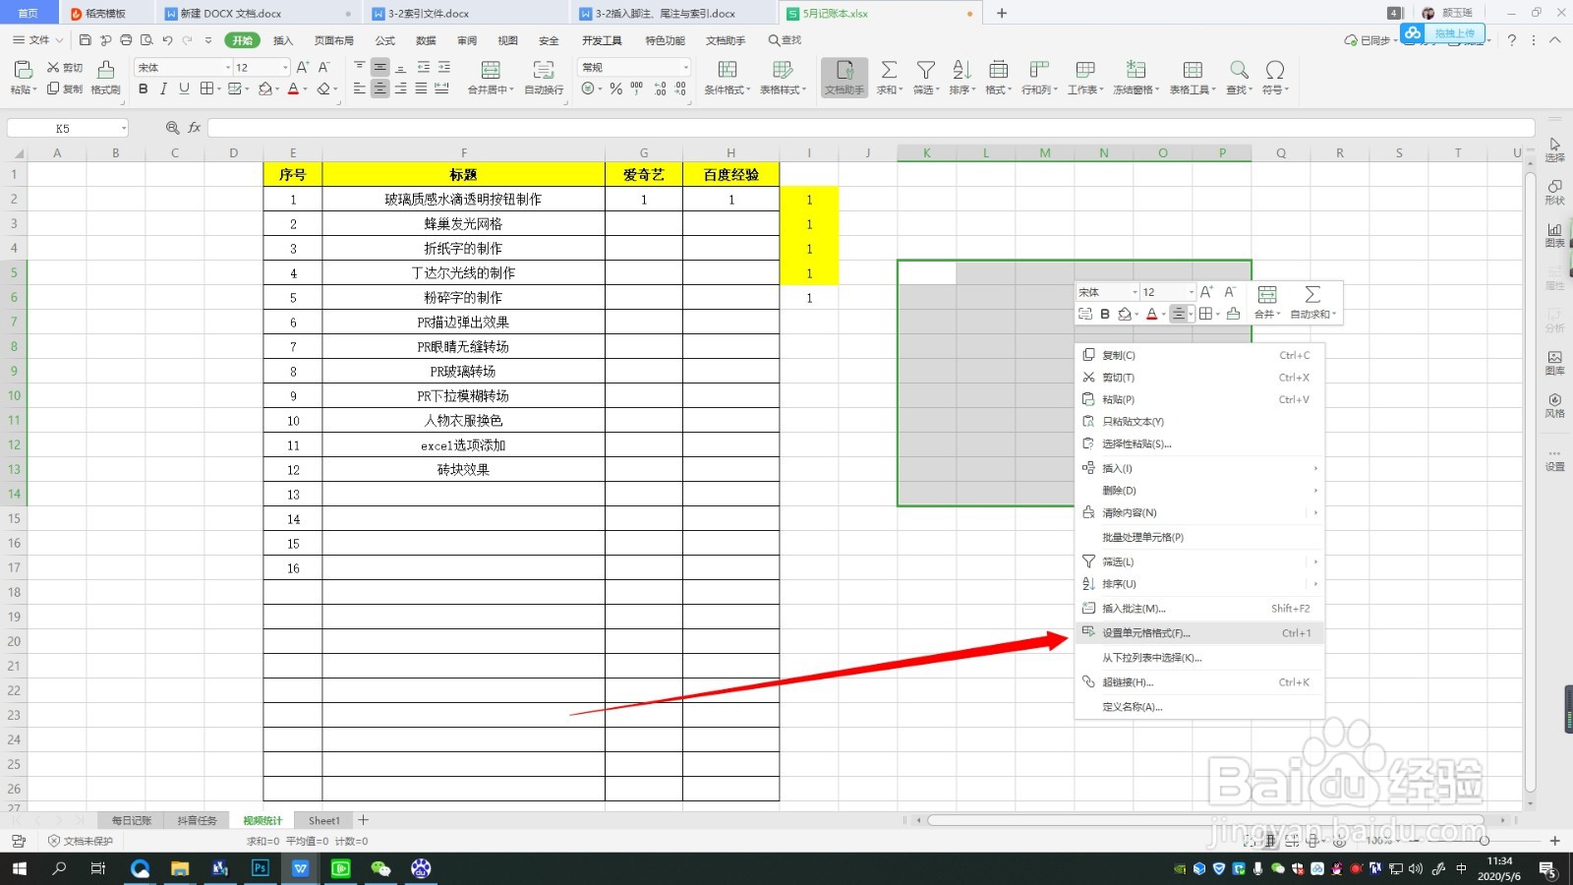This screenshot has height=885, width=1573.
Task: Open the File (文件) menu dropdown
Action: pyautogui.click(x=38, y=40)
